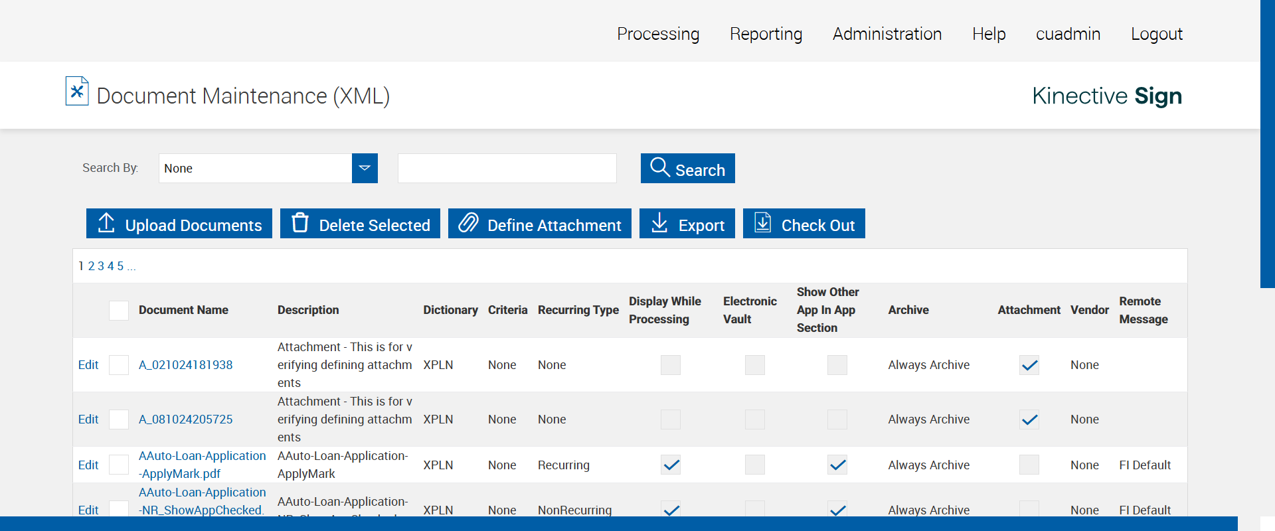Toggle Display While Processing for AAuto-Loan-Application-ApplyMark

point(671,465)
